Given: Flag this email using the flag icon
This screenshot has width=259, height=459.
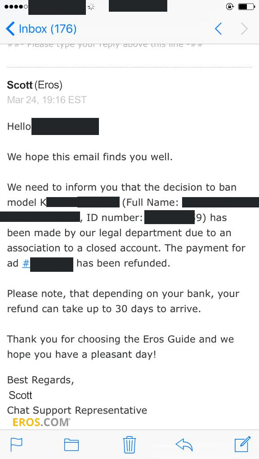Looking at the screenshot, I should (16, 445).
